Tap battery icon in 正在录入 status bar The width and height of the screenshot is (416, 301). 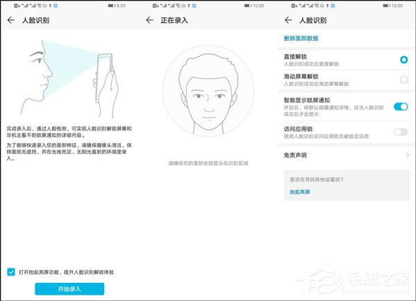pos(248,6)
